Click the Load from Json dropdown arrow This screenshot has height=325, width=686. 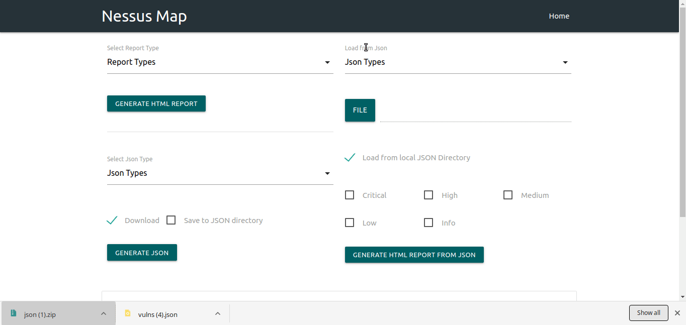point(565,62)
